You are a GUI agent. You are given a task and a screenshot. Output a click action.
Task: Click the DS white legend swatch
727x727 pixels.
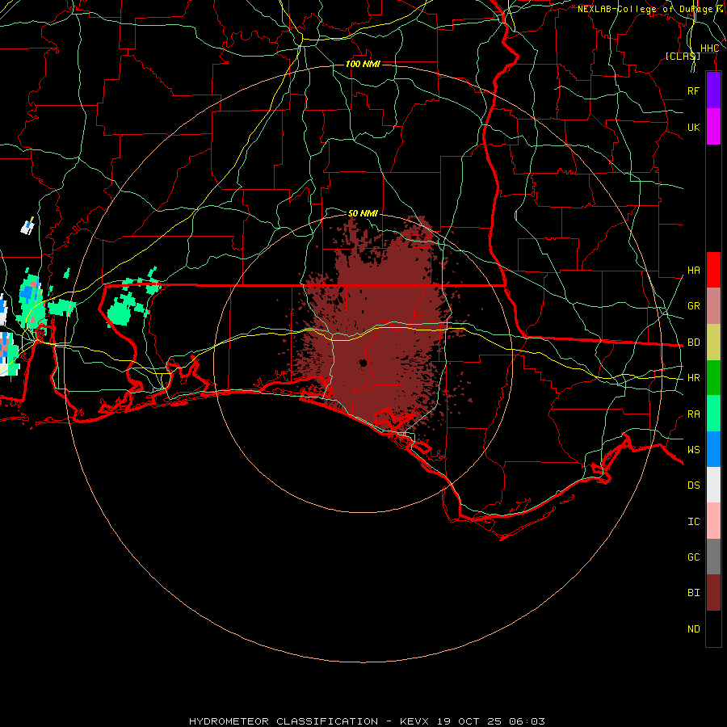pyautogui.click(x=713, y=485)
